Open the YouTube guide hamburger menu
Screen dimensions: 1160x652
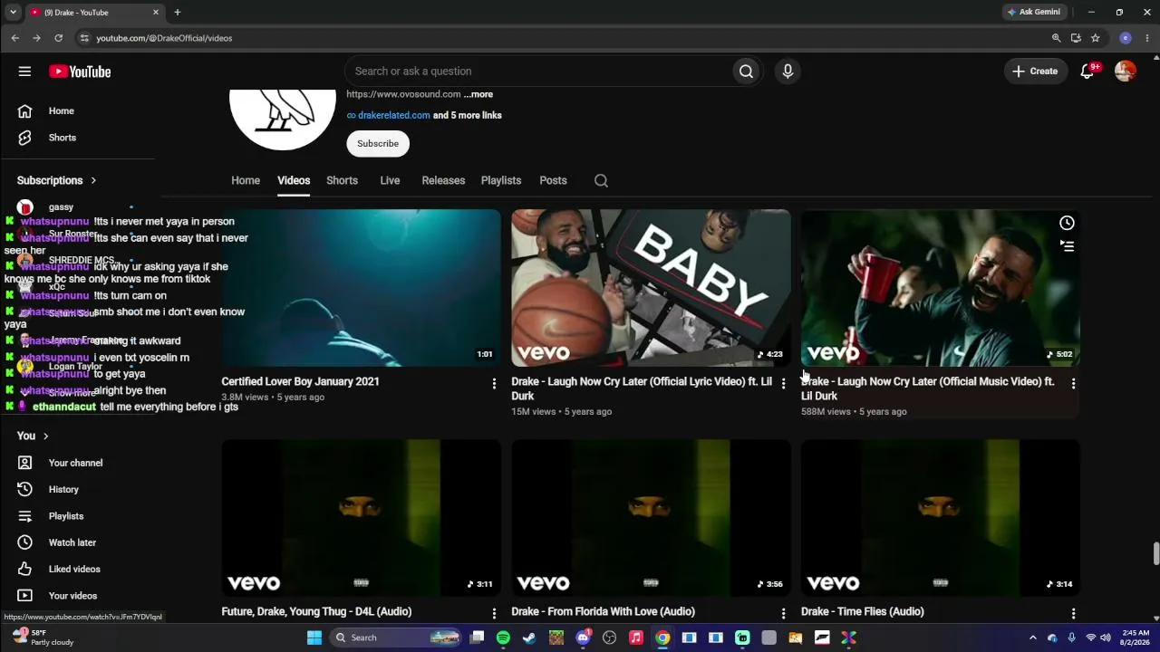click(x=24, y=72)
